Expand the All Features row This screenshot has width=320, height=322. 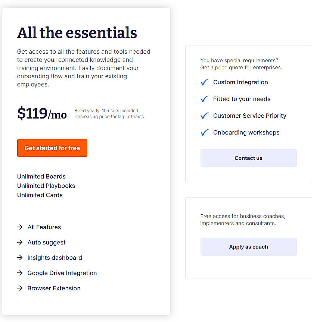click(x=44, y=227)
